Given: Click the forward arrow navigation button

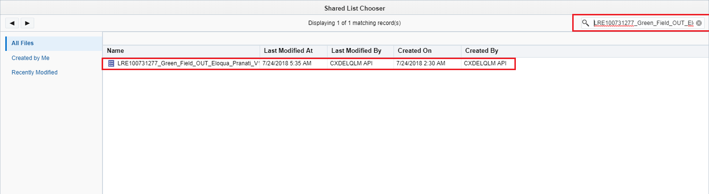Looking at the screenshot, I should 27,23.
